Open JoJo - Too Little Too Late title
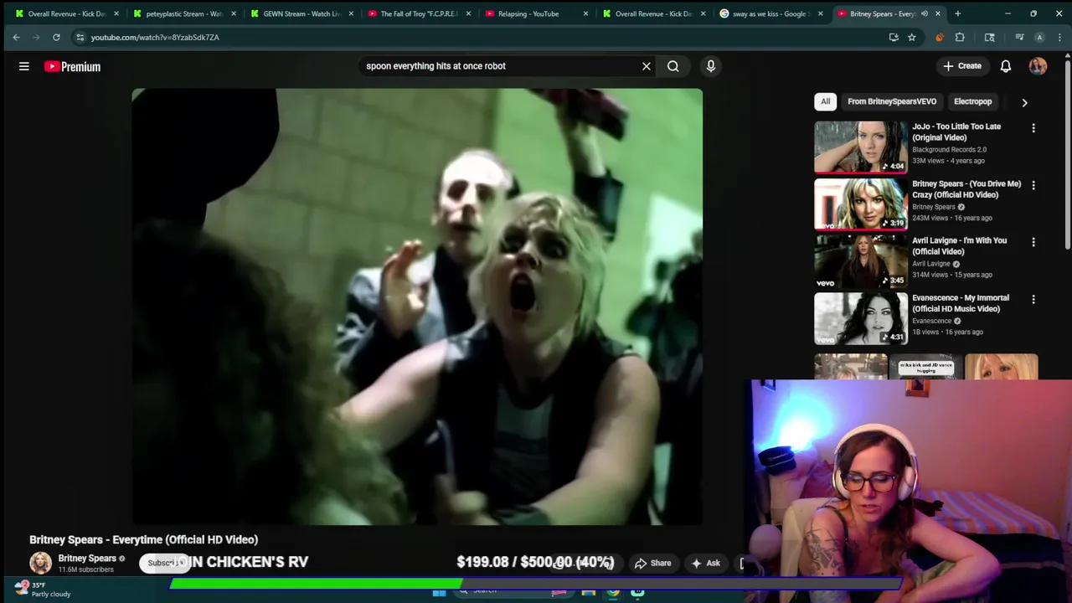 tap(956, 132)
